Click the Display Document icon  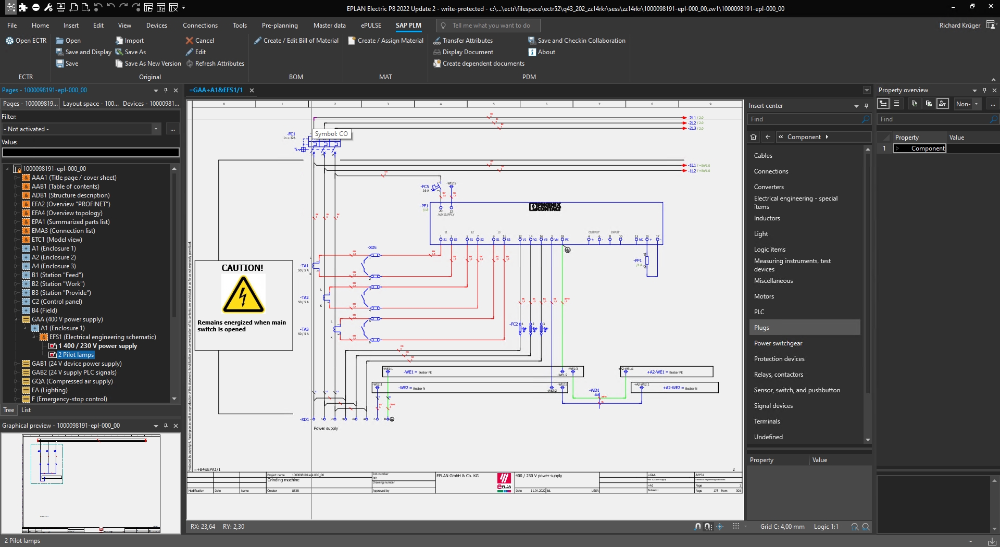(x=438, y=52)
